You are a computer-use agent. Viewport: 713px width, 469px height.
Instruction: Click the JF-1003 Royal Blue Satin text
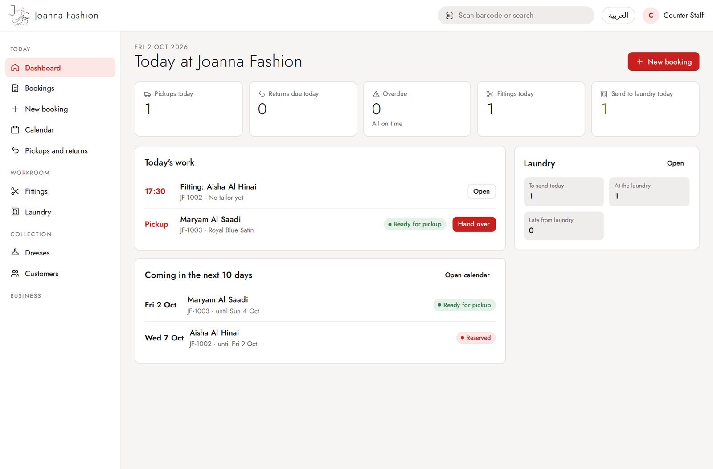(217, 230)
